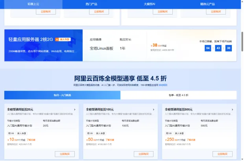244x161 pixels.
Task: Click the 本场已售罄 countdown notice text
Action: 216,41
